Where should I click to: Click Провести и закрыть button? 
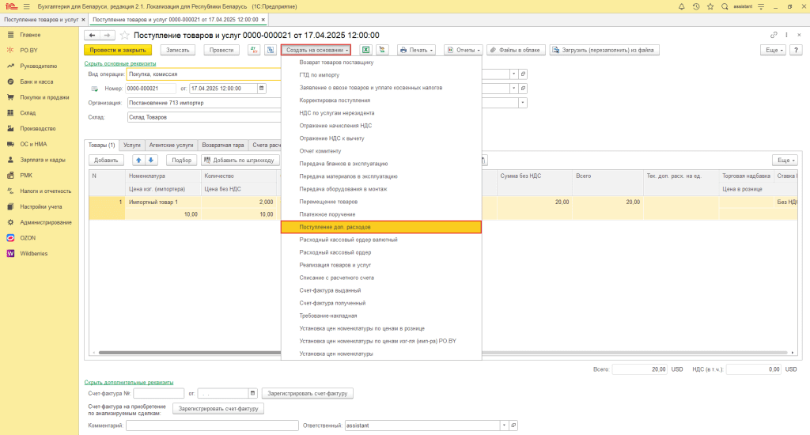118,50
